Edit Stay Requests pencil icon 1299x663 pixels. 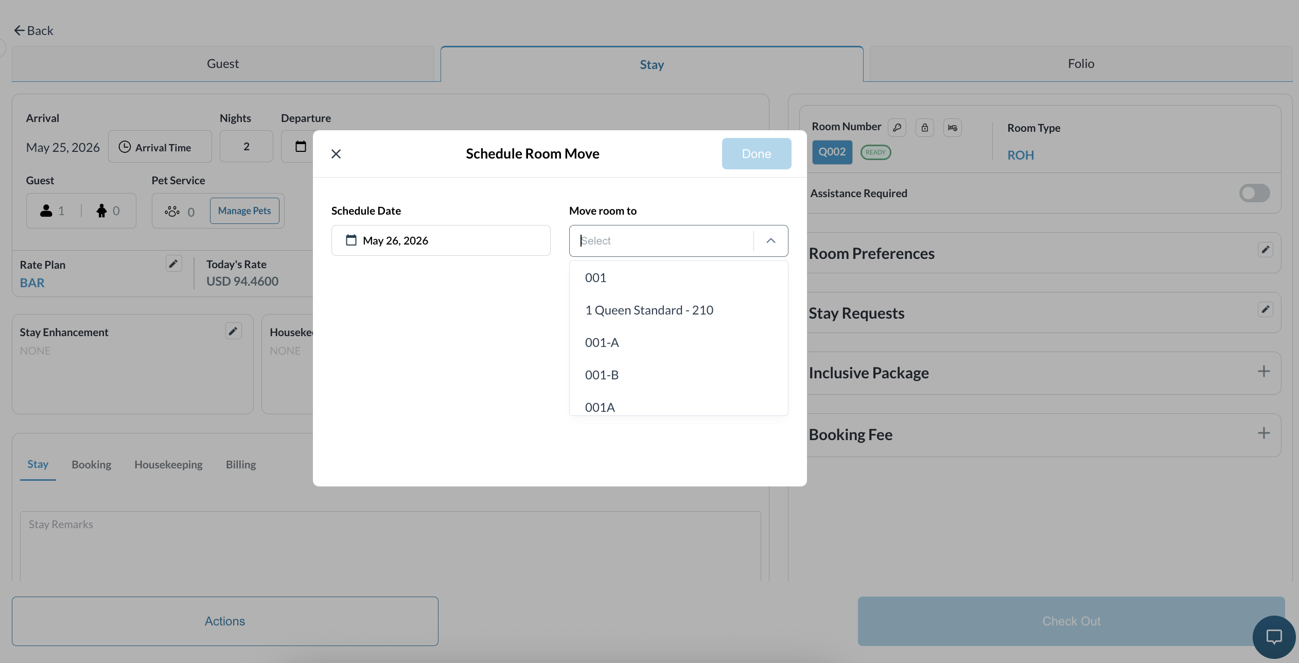tap(1266, 309)
